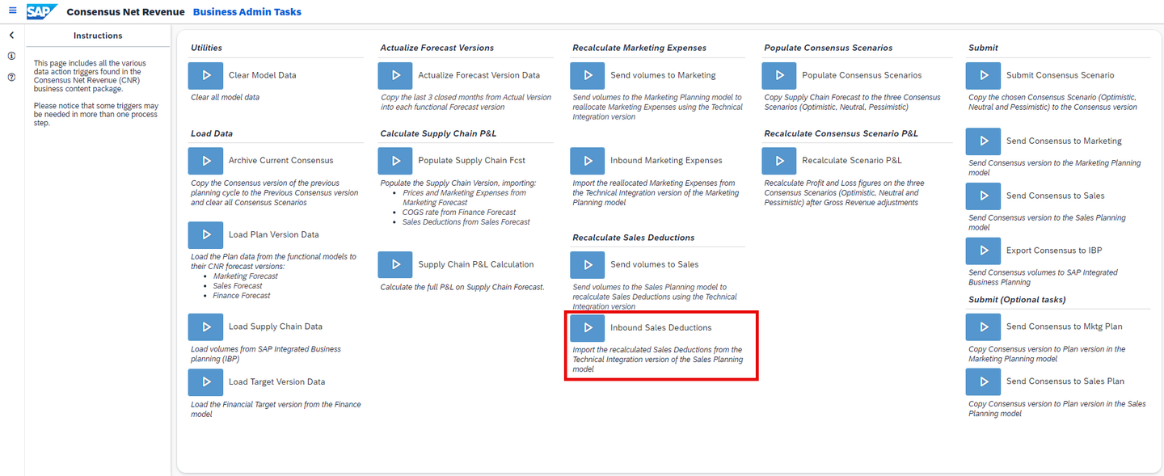Run the Send Consensus to Marketing trigger

click(x=984, y=141)
